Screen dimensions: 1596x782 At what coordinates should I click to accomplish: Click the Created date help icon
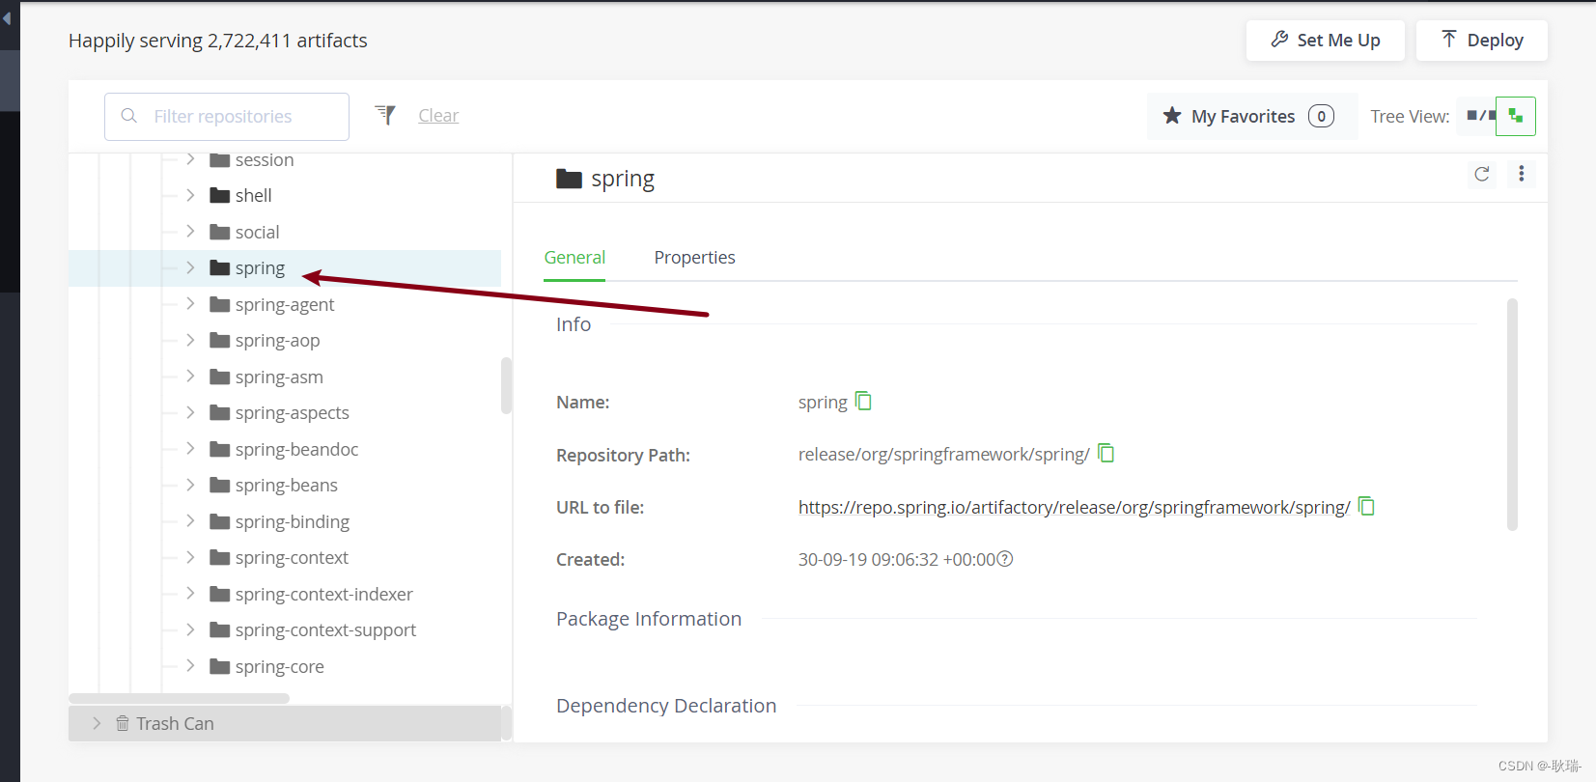[1005, 559]
